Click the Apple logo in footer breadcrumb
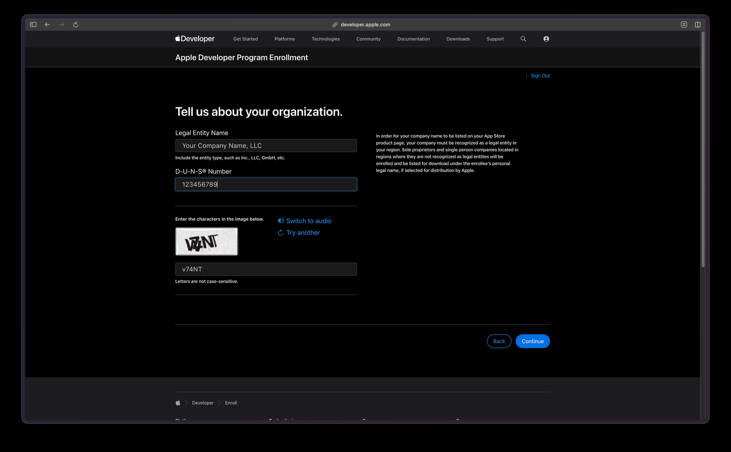The width and height of the screenshot is (731, 452). 178,403
